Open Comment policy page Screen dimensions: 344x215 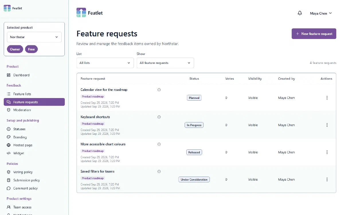coord(34,188)
